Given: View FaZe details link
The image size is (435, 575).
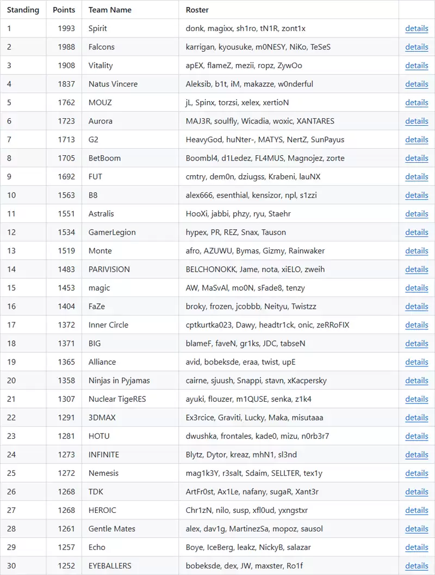Looking at the screenshot, I should pyautogui.click(x=417, y=307).
